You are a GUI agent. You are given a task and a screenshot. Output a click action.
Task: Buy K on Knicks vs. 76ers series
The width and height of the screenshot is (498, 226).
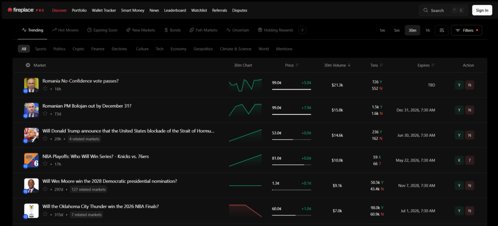click(x=459, y=160)
